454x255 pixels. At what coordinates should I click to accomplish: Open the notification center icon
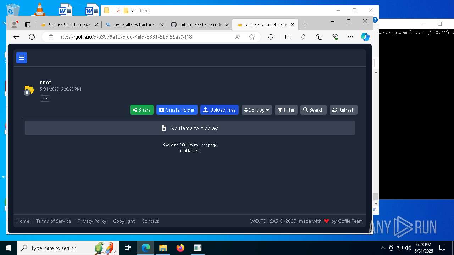click(442, 248)
